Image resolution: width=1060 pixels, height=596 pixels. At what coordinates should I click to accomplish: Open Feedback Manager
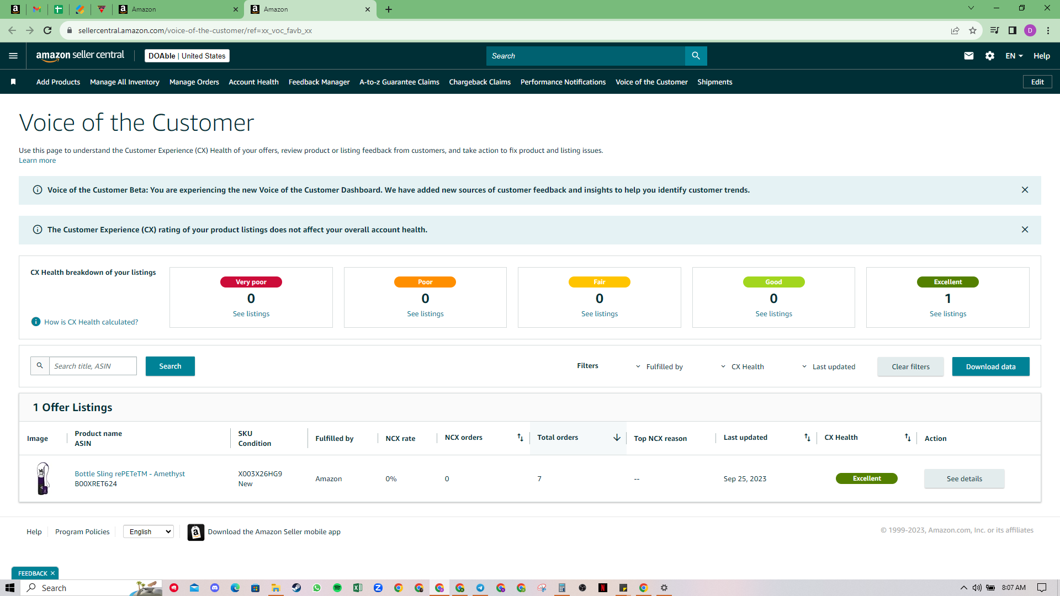(x=319, y=82)
